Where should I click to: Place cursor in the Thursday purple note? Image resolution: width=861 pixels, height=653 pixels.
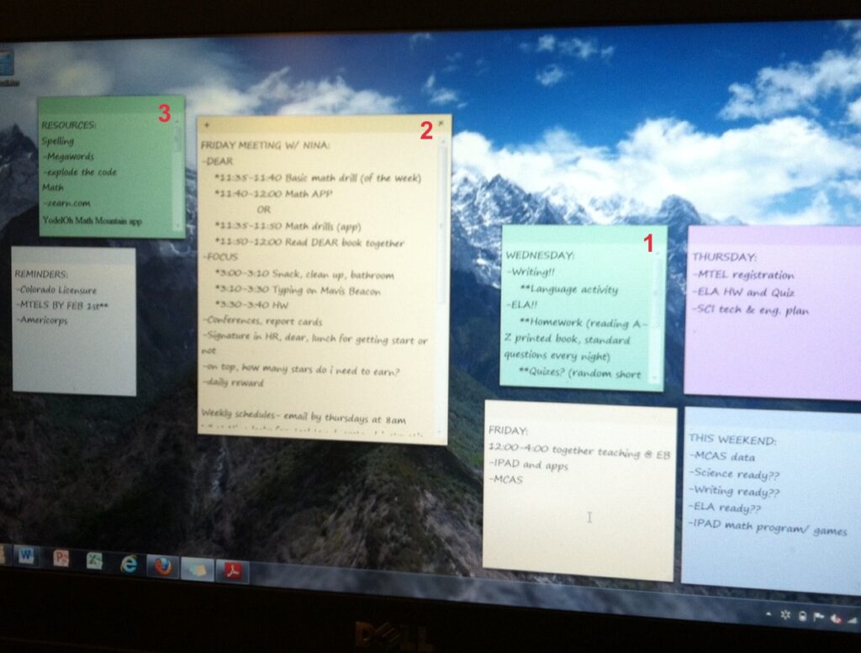[x=769, y=353]
